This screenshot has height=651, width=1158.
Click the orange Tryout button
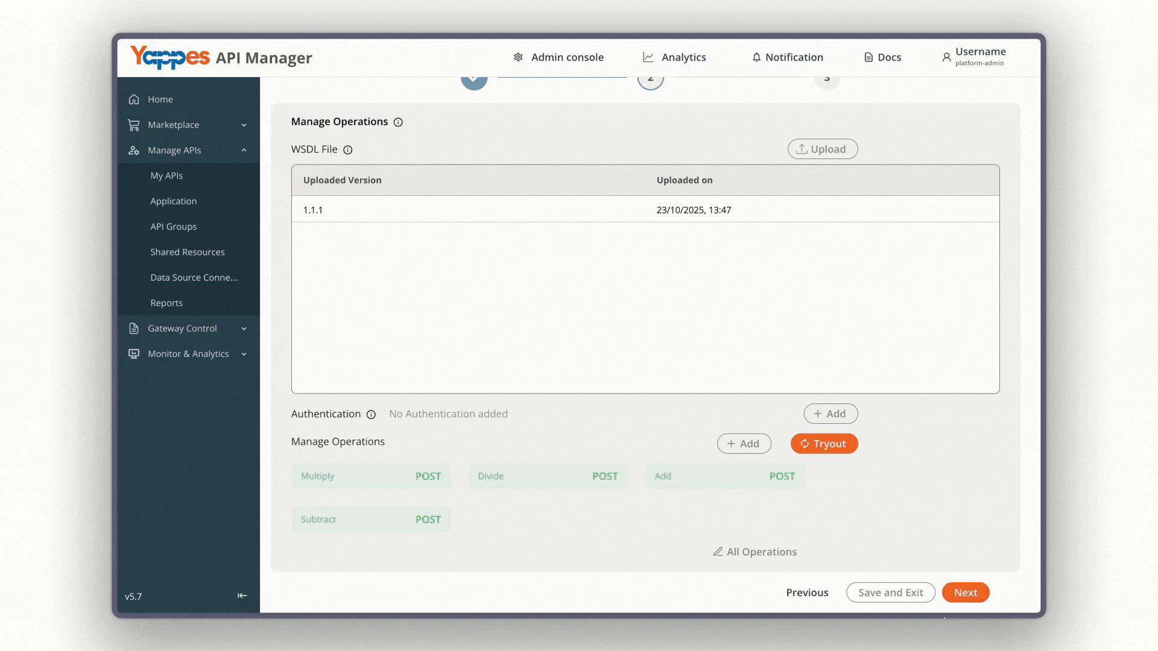tap(824, 444)
